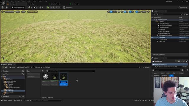Open the Blueprints toolbar dropdown
Image resolution: width=189 pixels, height=106 pixels.
click(x=35, y=7)
